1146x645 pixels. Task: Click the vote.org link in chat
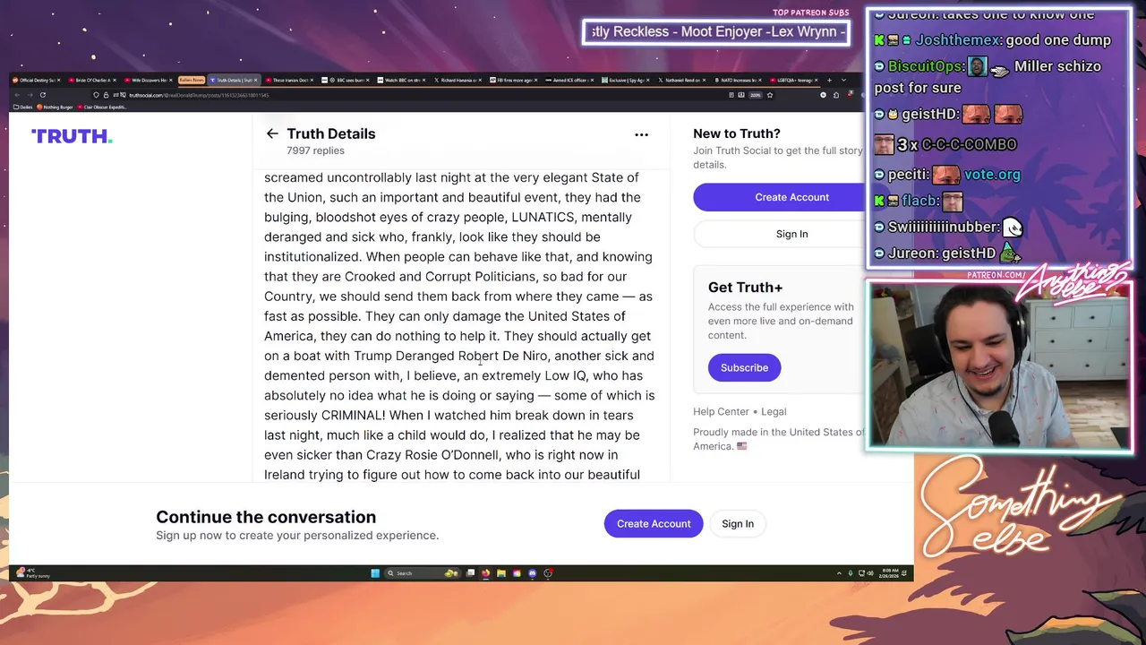click(x=992, y=175)
